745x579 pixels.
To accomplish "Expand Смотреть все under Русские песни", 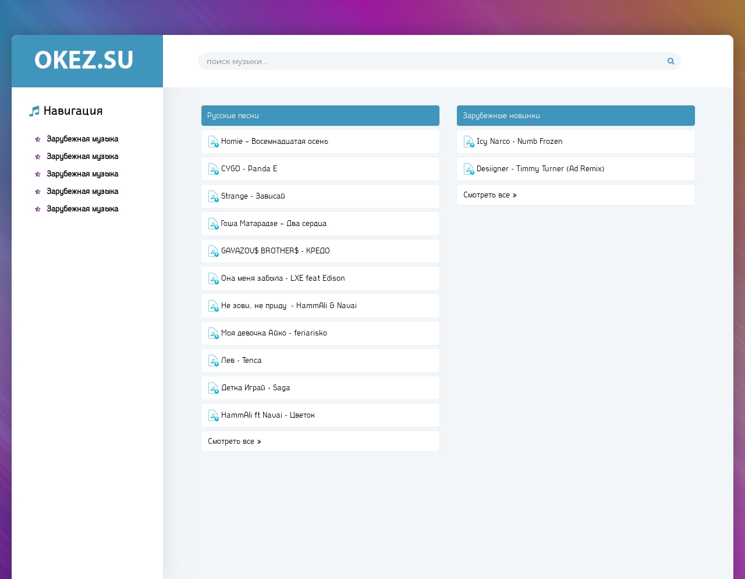I will (234, 442).
